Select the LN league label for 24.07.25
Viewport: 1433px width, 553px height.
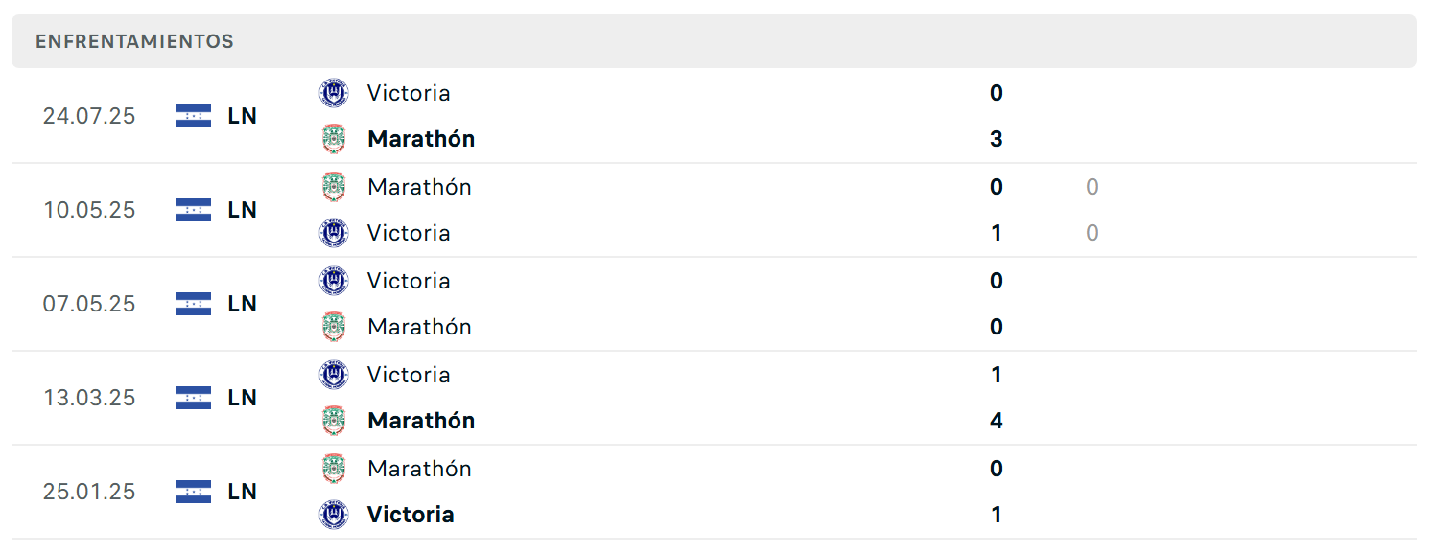click(x=243, y=116)
